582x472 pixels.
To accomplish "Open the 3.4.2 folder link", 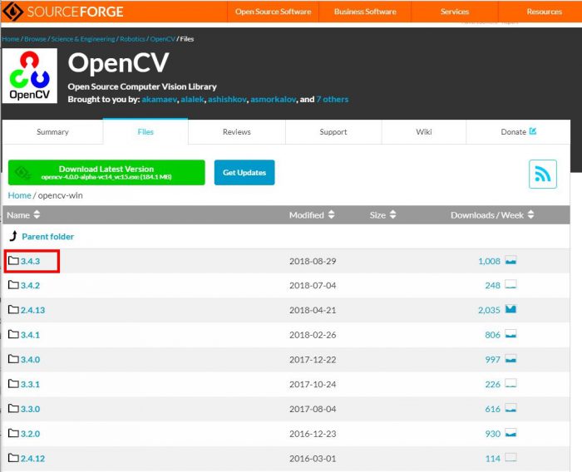I will tap(30, 285).
